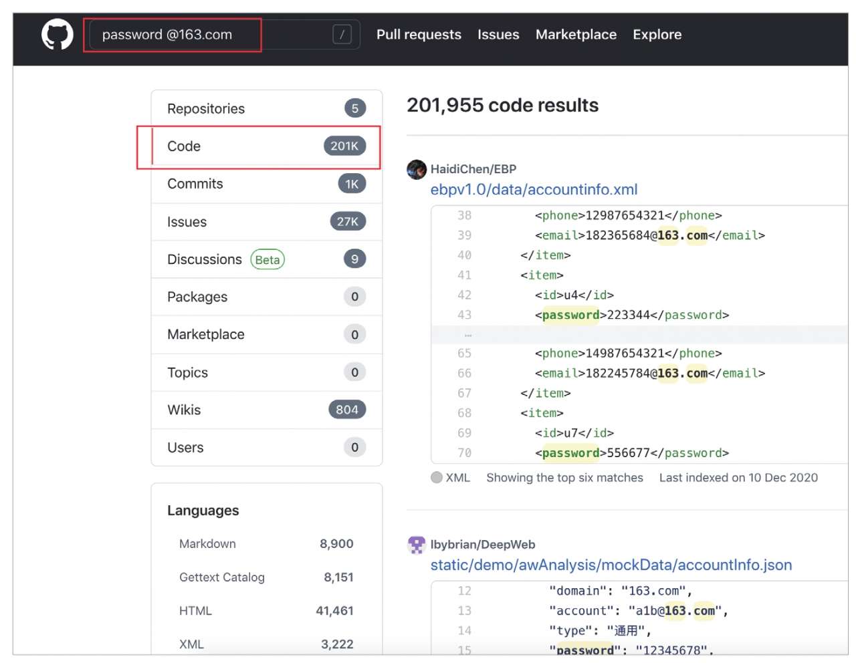
Task: Click 'Showing the top six matches' text
Action: tap(564, 477)
